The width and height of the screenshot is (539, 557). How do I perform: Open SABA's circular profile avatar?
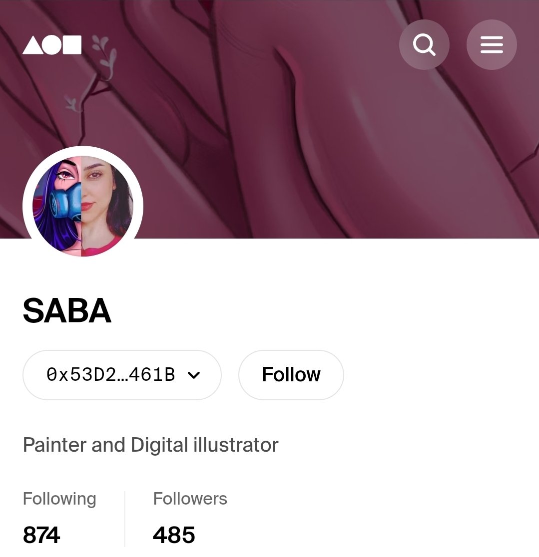83,206
